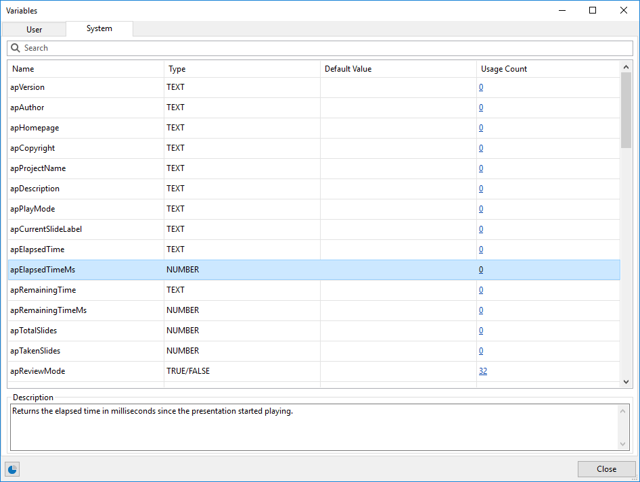Focus the Search input field
Viewport: 640px width, 482px height.
pyautogui.click(x=320, y=48)
